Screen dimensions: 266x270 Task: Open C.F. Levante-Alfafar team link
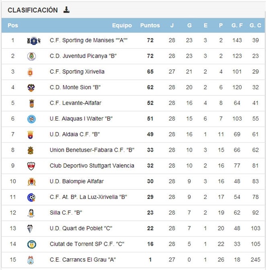[x=76, y=103]
